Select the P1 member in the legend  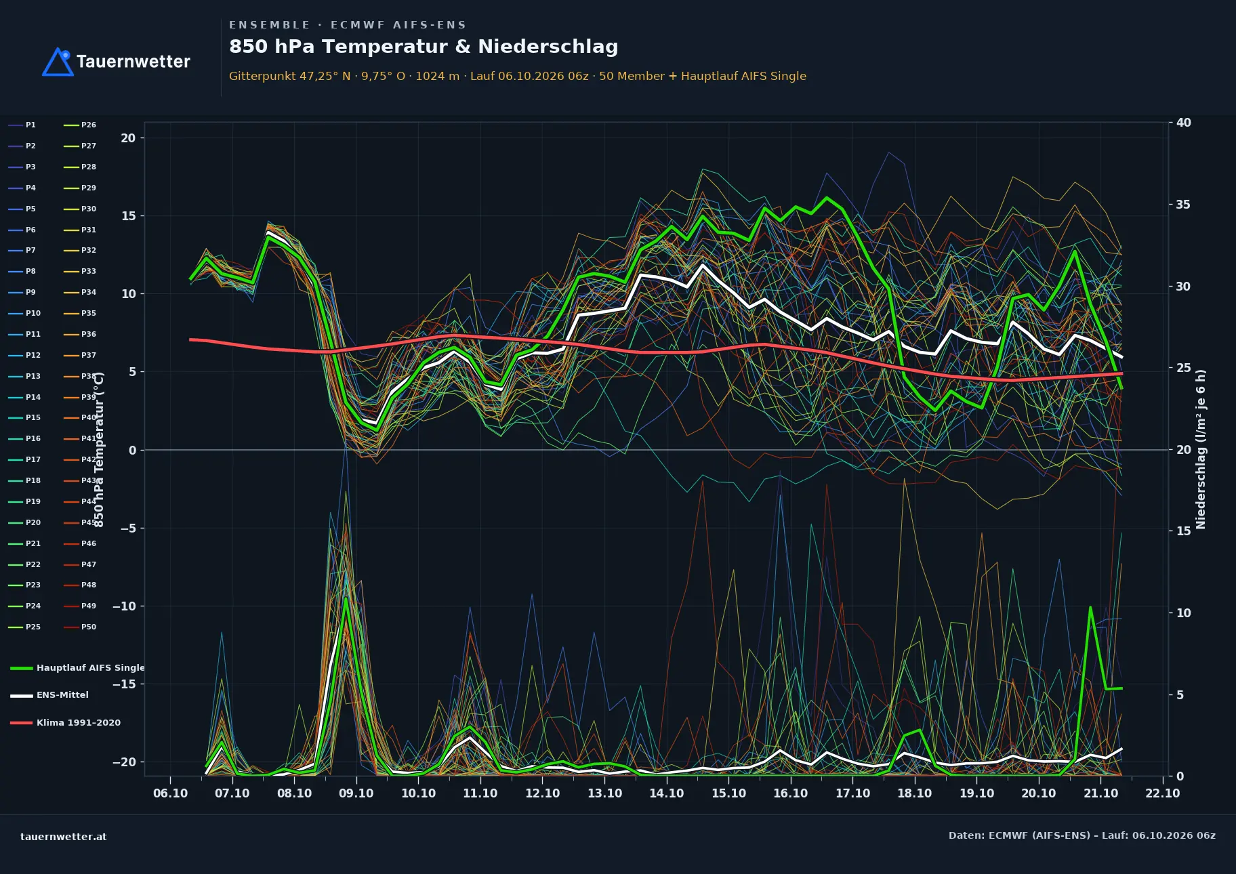tap(22, 125)
